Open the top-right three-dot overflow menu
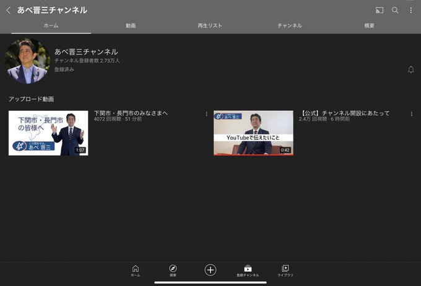 pyautogui.click(x=411, y=10)
